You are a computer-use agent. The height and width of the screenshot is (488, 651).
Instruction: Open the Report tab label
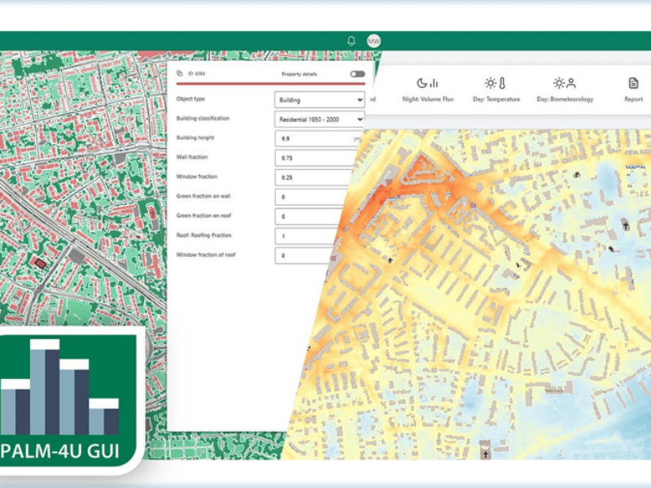(633, 99)
